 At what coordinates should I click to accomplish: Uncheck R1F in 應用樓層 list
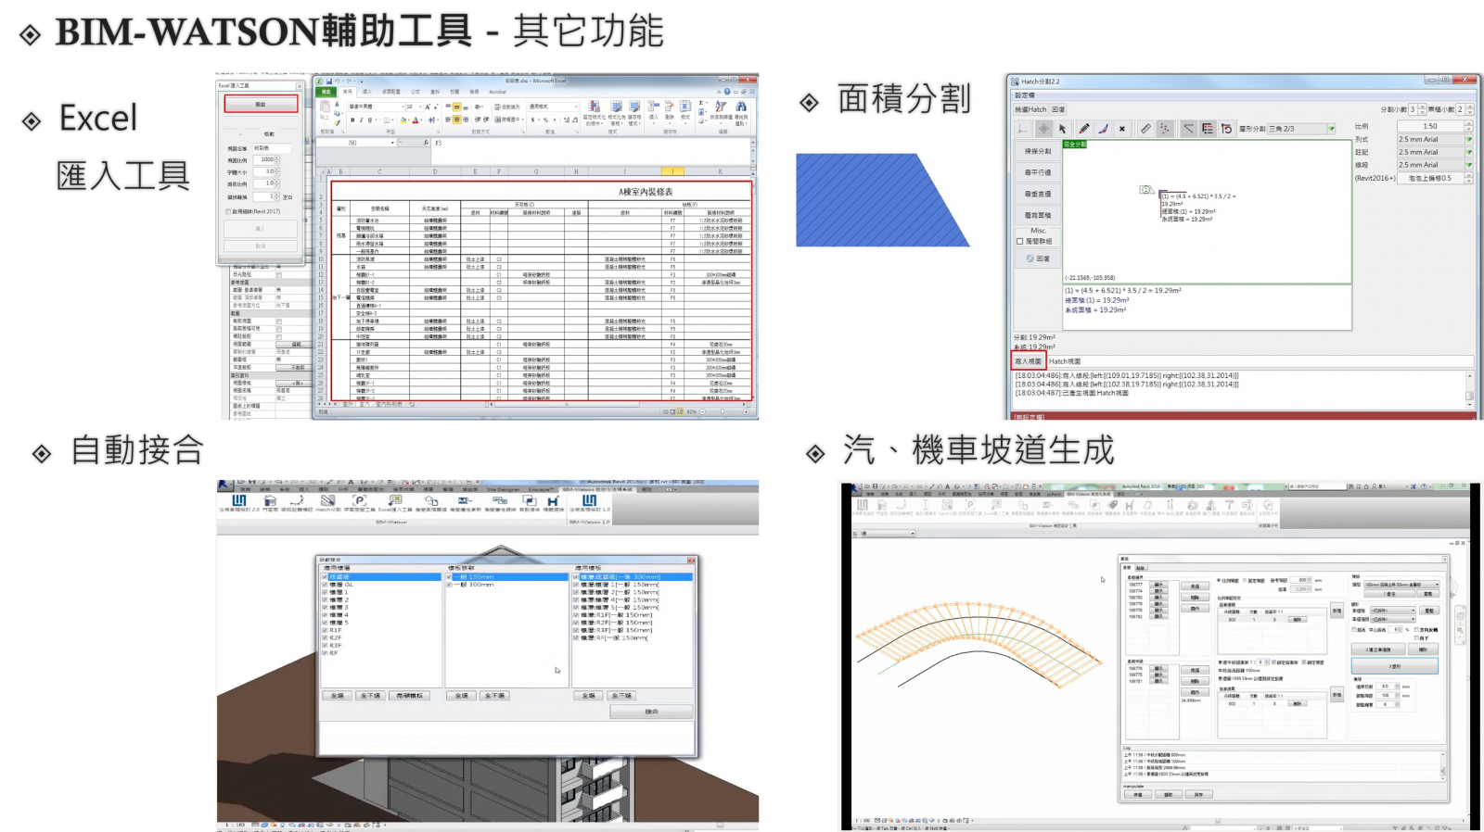[x=325, y=630]
